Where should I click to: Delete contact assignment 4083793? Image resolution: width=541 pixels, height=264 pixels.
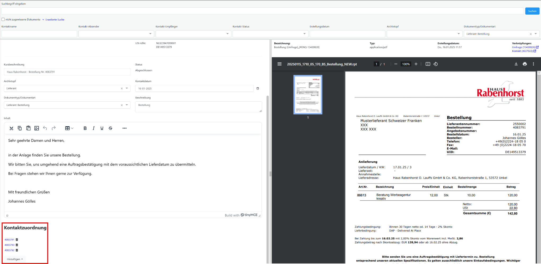pyautogui.click(x=17, y=245)
